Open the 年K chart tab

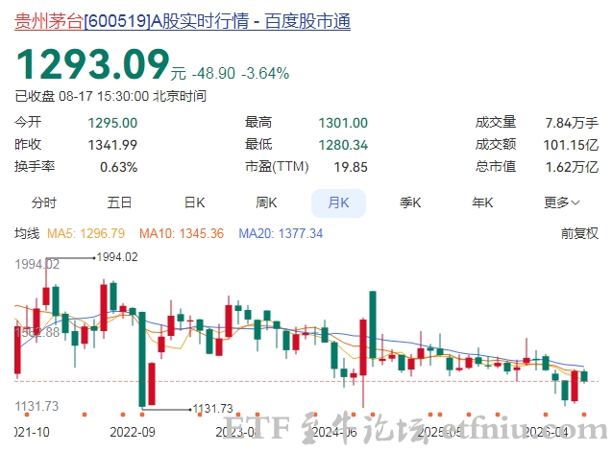pos(482,202)
